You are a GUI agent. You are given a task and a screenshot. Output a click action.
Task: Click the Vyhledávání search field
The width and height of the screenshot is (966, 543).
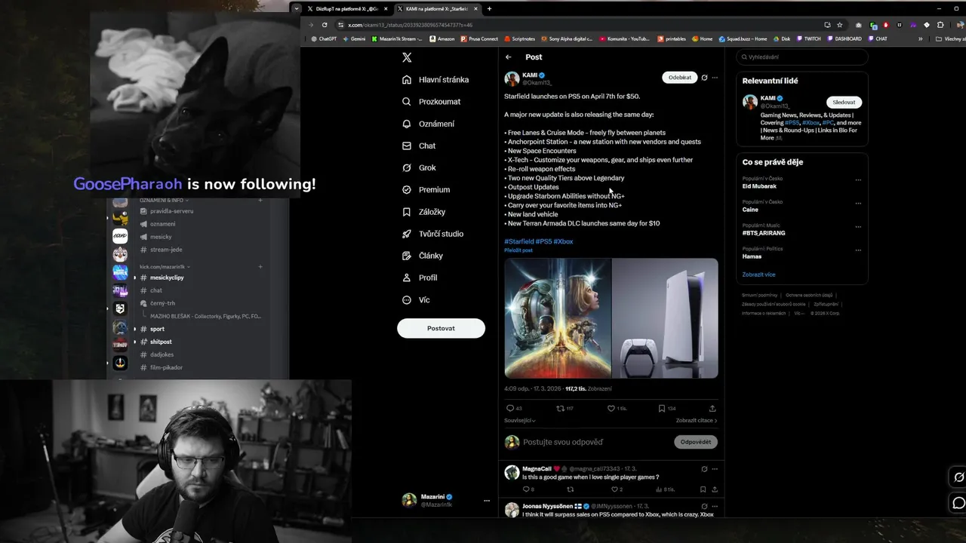point(802,57)
